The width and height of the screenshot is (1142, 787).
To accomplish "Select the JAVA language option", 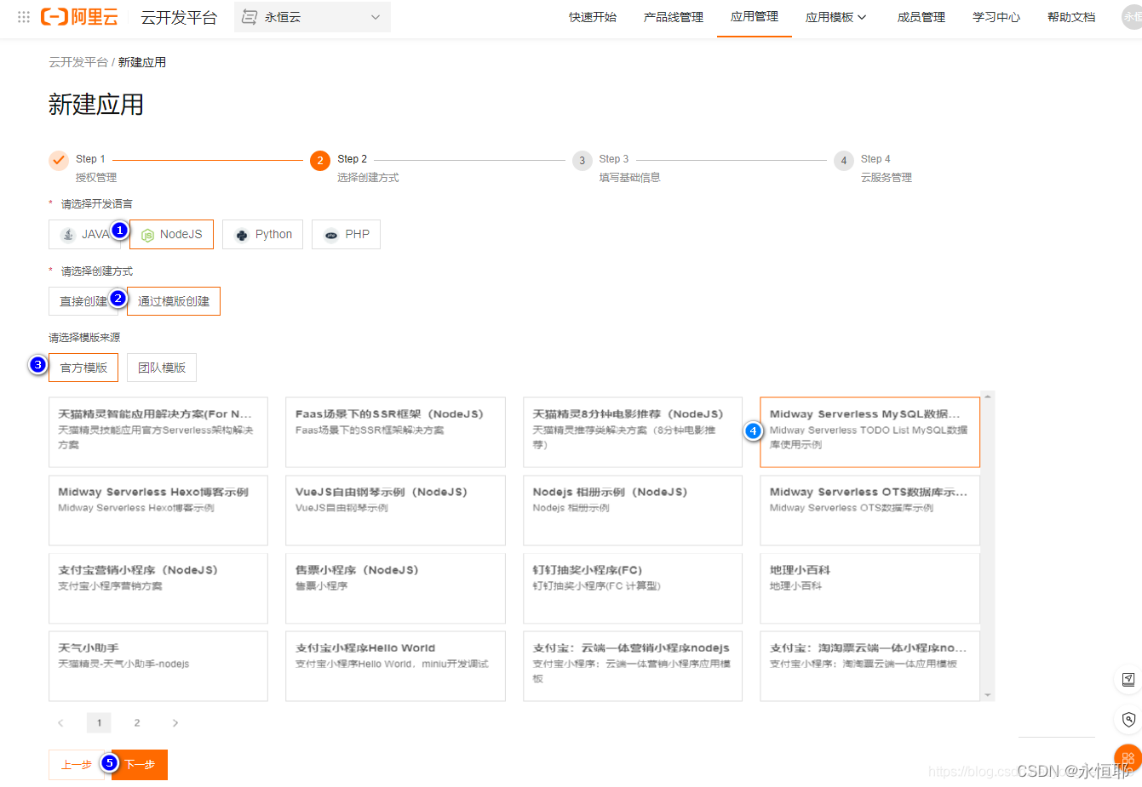I will (83, 234).
